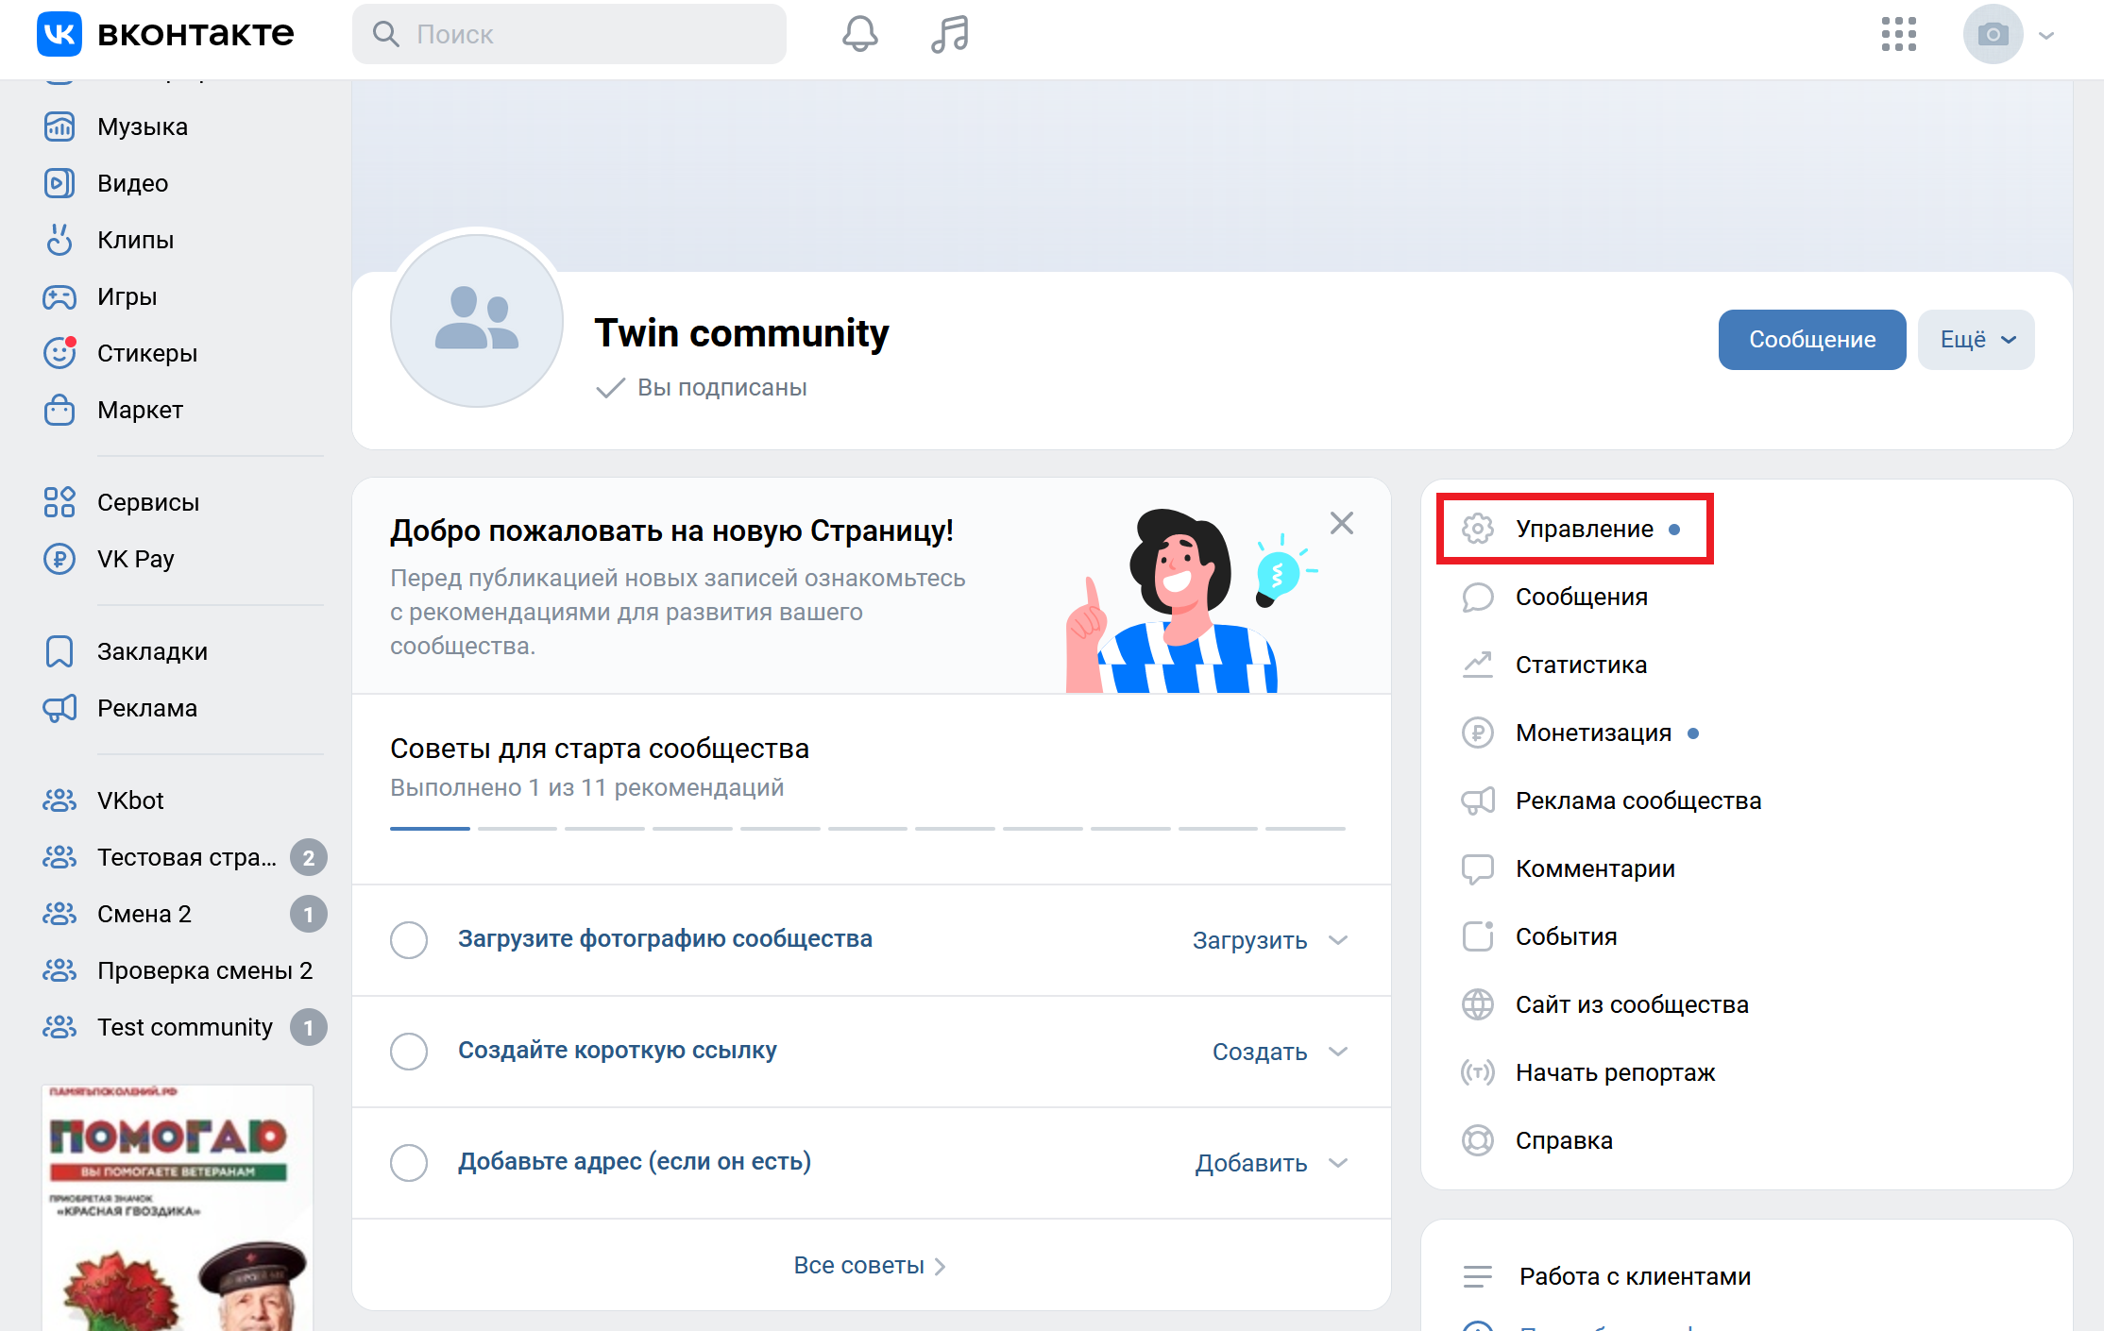
Task: Click the Комментарии icon
Action: [x=1478, y=868]
